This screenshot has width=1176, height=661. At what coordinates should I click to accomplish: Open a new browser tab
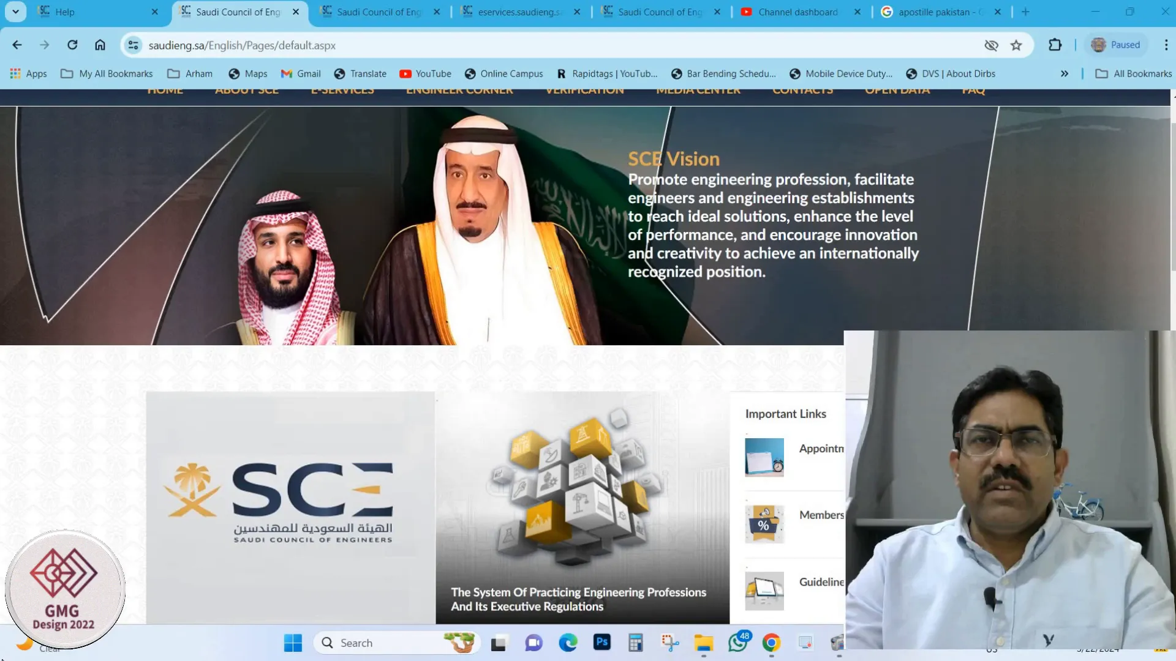[x=1025, y=12]
